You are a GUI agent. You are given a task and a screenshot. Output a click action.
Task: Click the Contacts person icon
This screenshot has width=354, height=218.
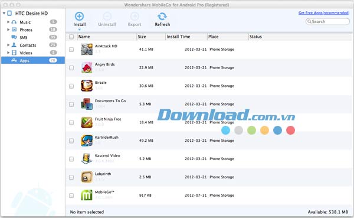(x=14, y=45)
